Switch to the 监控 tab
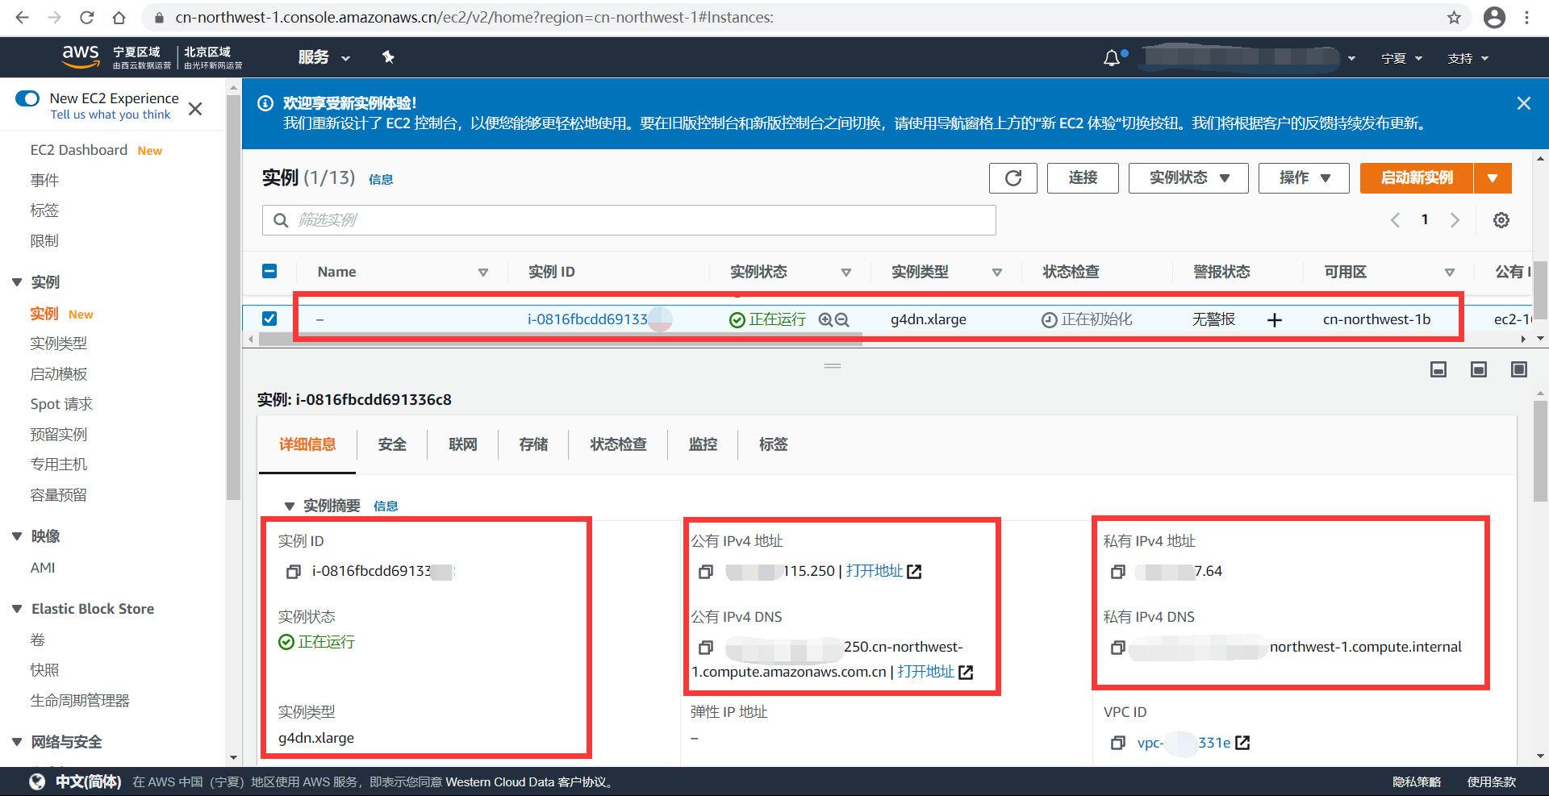Viewport: 1549px width, 796px height. pos(702,444)
